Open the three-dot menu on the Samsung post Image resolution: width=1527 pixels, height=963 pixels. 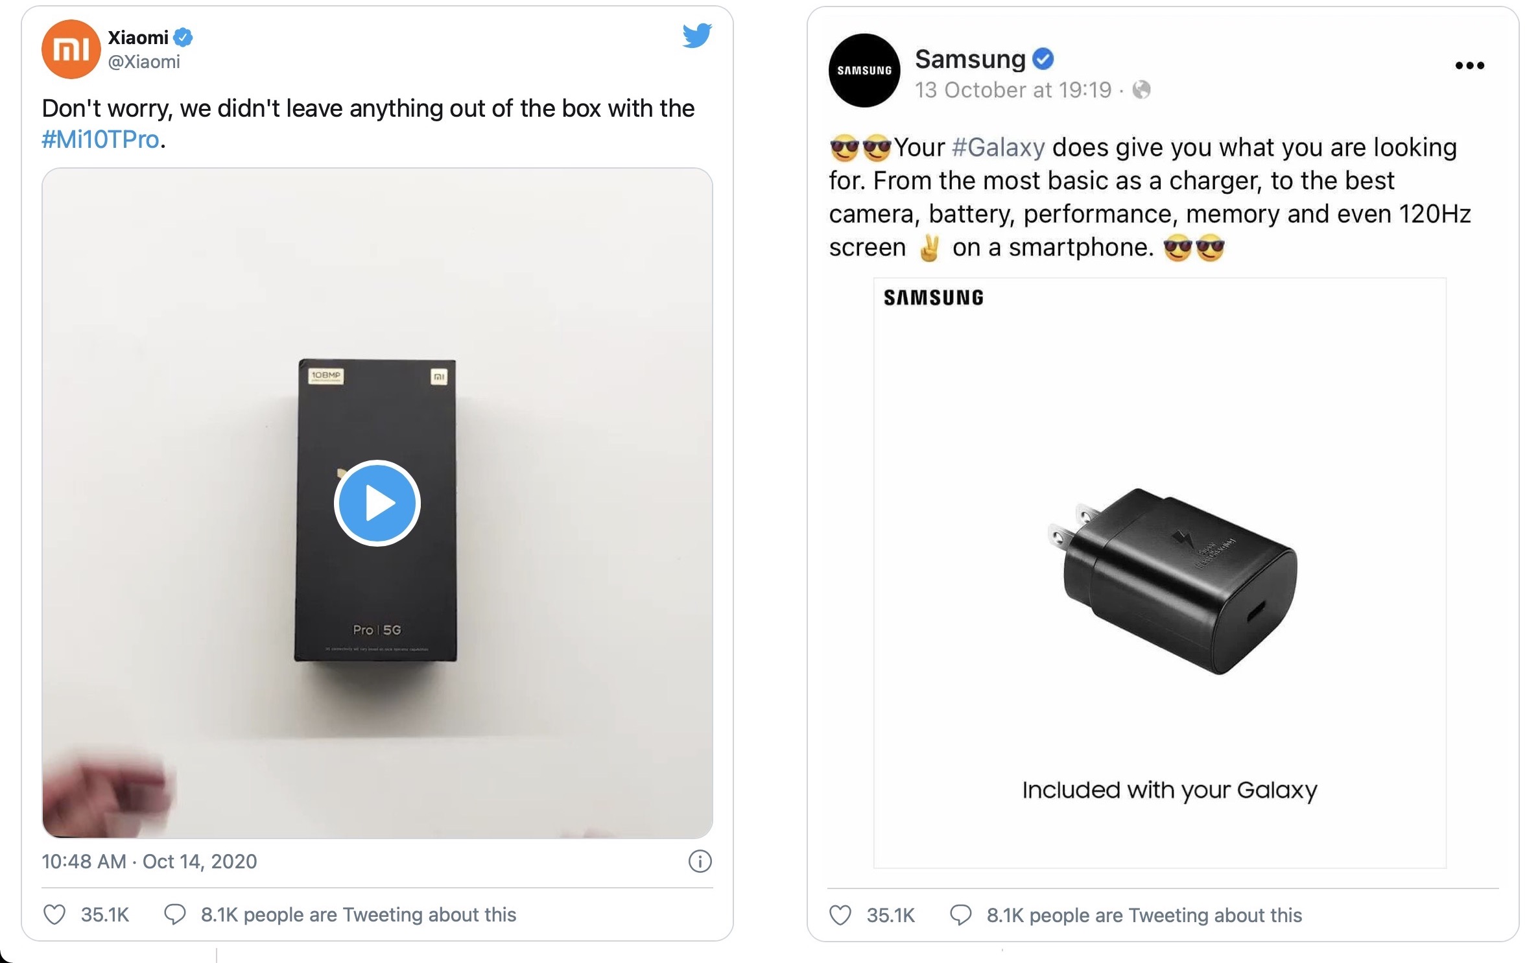click(x=1471, y=65)
